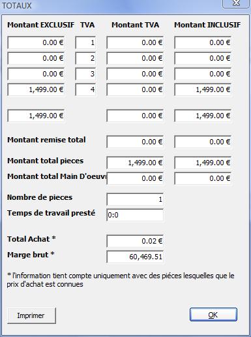Select TVA code 1 field

pyautogui.click(x=85, y=42)
